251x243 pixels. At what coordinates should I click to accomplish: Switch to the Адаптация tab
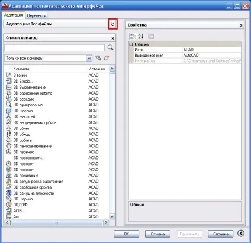pyautogui.click(x=14, y=15)
